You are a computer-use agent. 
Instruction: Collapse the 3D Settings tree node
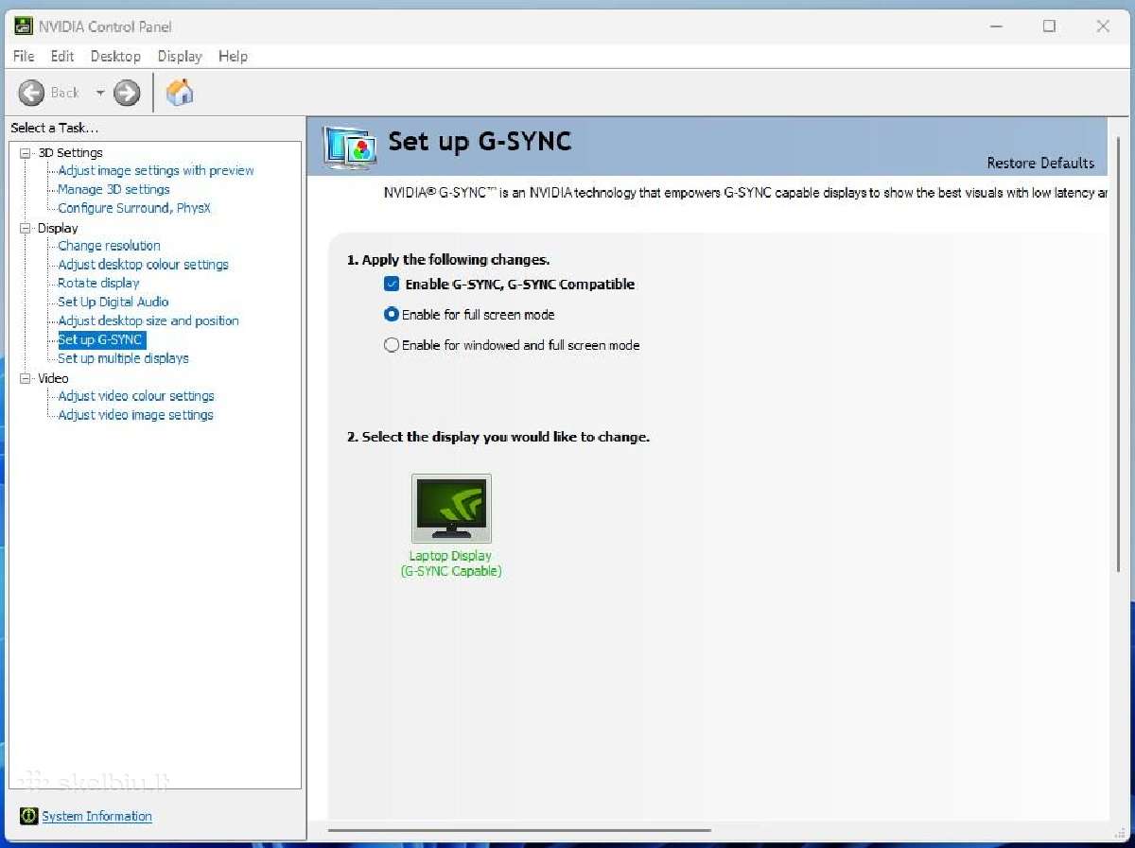[x=26, y=152]
